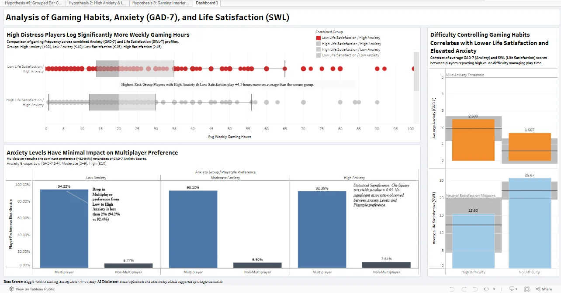The image size is (561, 293).
Task: Click the orange High Difficulty anxiety bar
Action: tap(473, 140)
